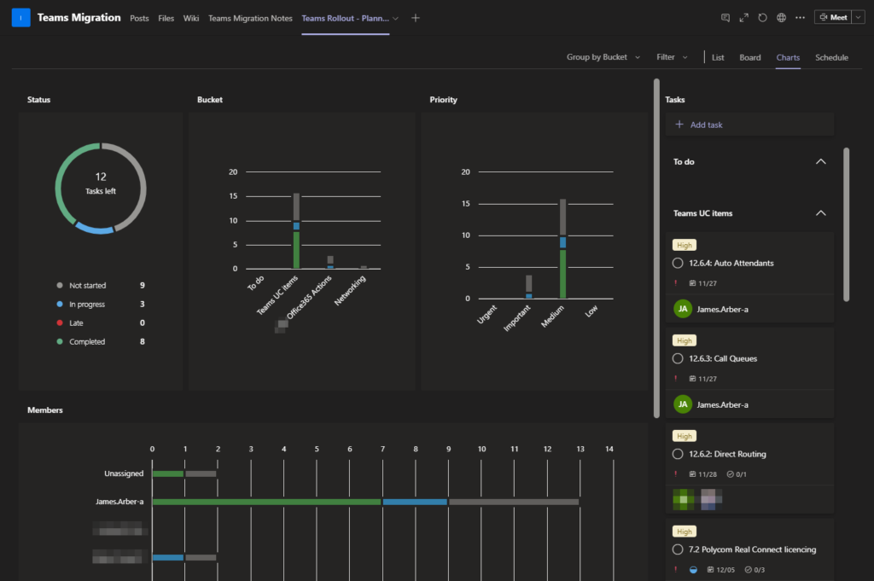
Task: Open 12.6.4: Auto Attendants task title
Action: click(731, 263)
